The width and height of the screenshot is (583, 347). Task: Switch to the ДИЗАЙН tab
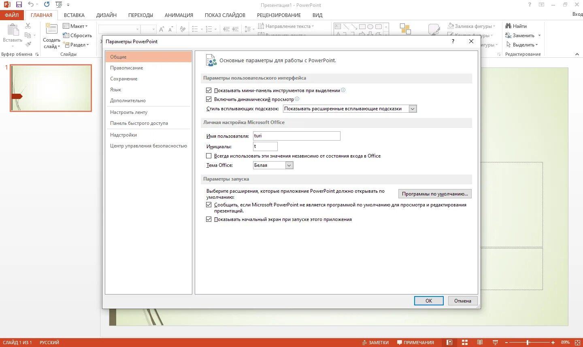click(106, 15)
